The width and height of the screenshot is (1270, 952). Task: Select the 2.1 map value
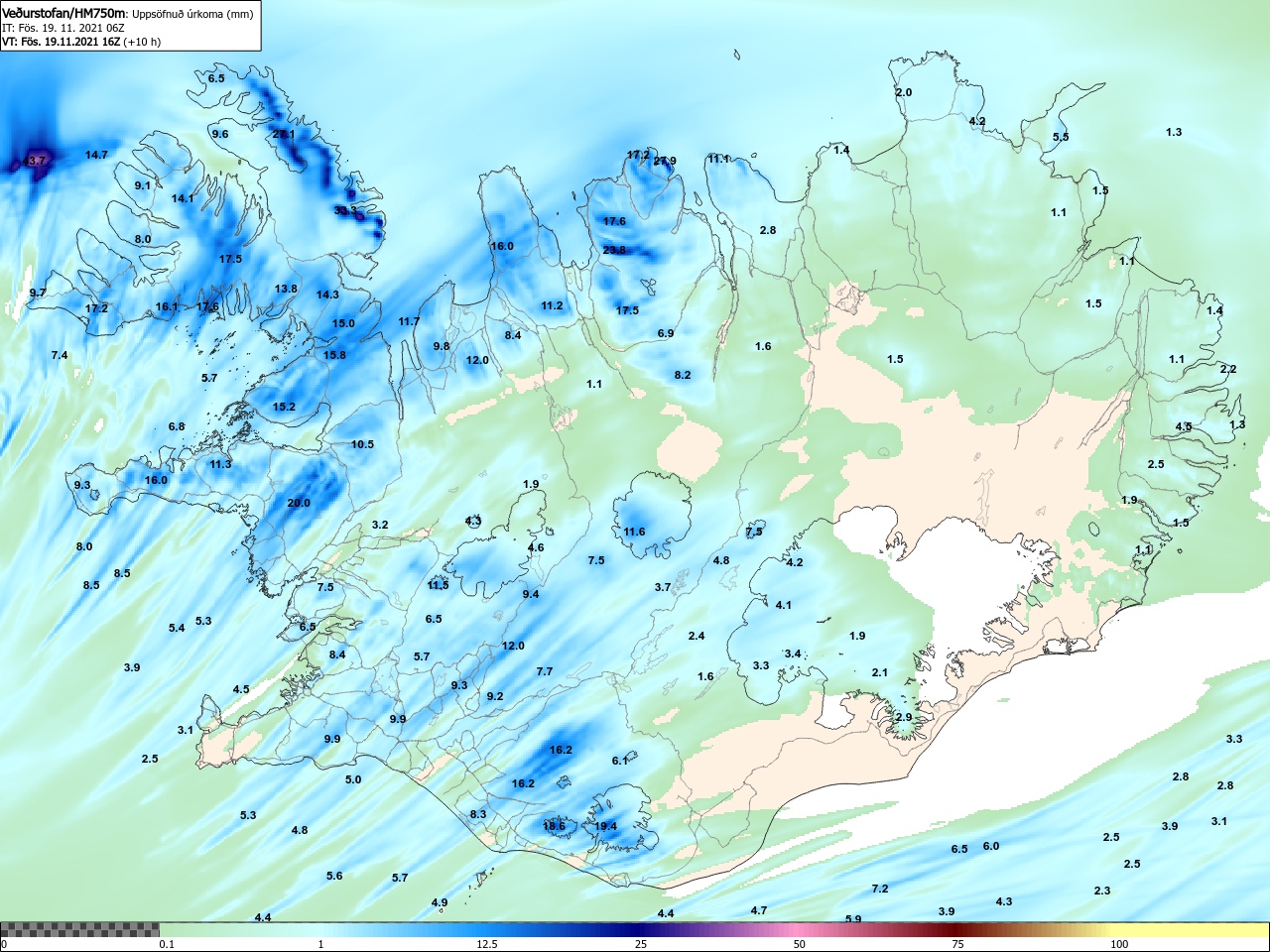click(880, 672)
